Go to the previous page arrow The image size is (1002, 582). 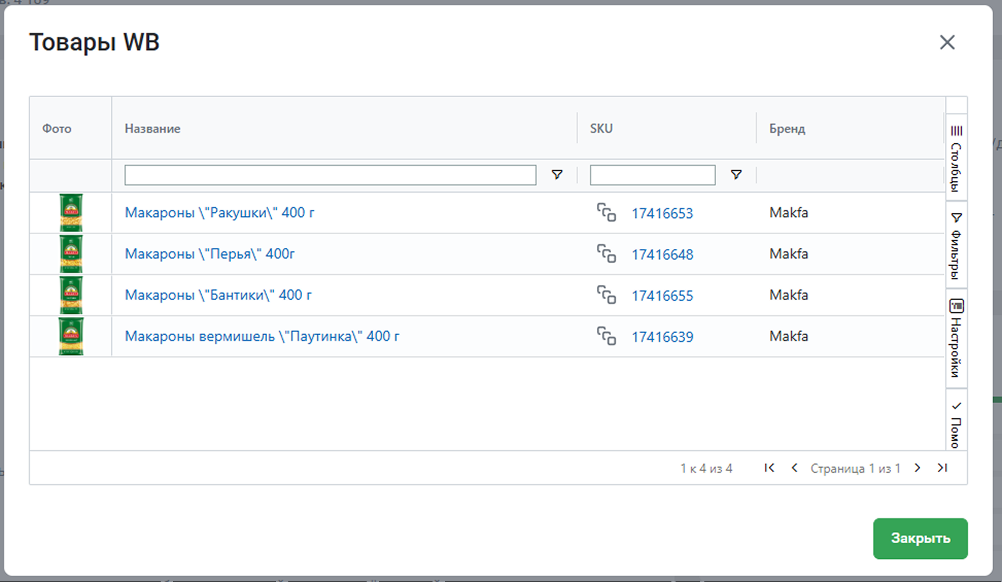tap(794, 468)
